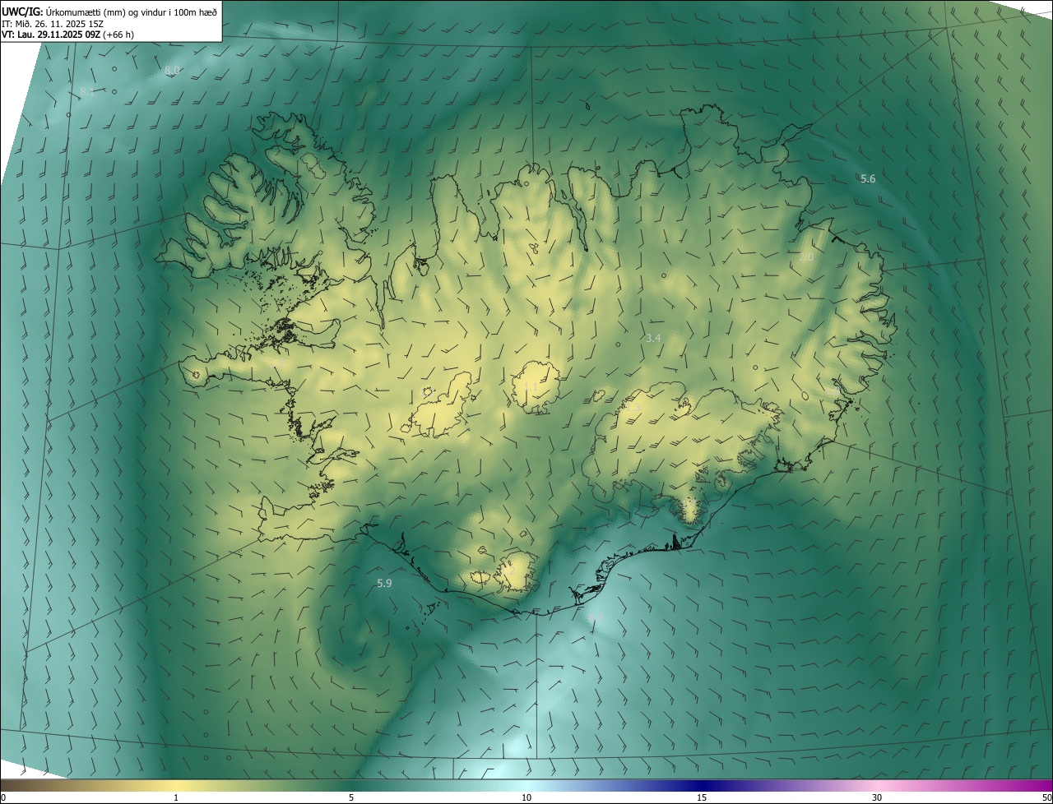Click the UWC/IG map title line
Viewport: 1053px width, 804px height.
[109, 11]
